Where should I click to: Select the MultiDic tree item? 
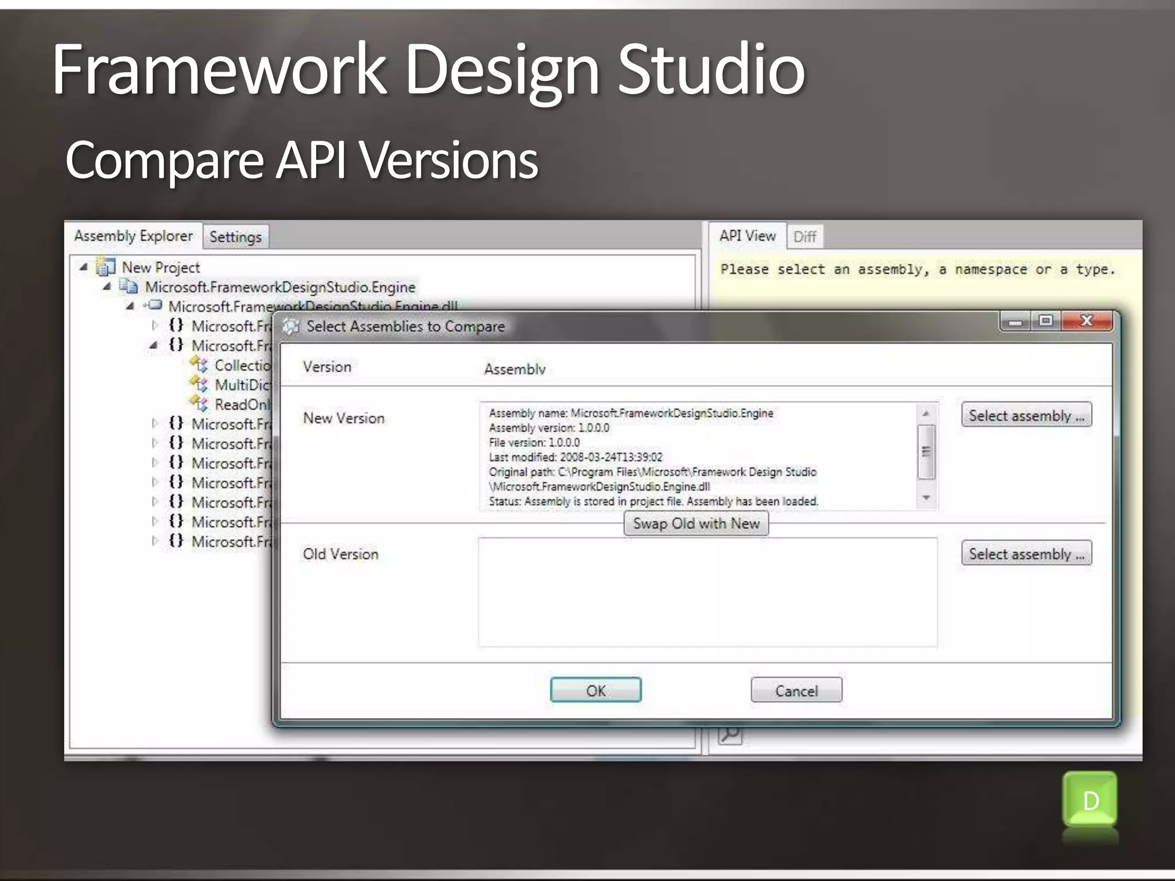coord(242,385)
